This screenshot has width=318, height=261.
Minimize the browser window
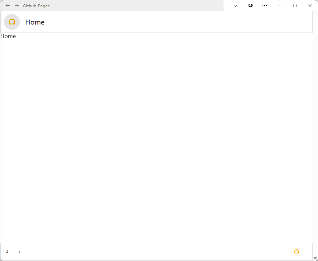[280, 6]
